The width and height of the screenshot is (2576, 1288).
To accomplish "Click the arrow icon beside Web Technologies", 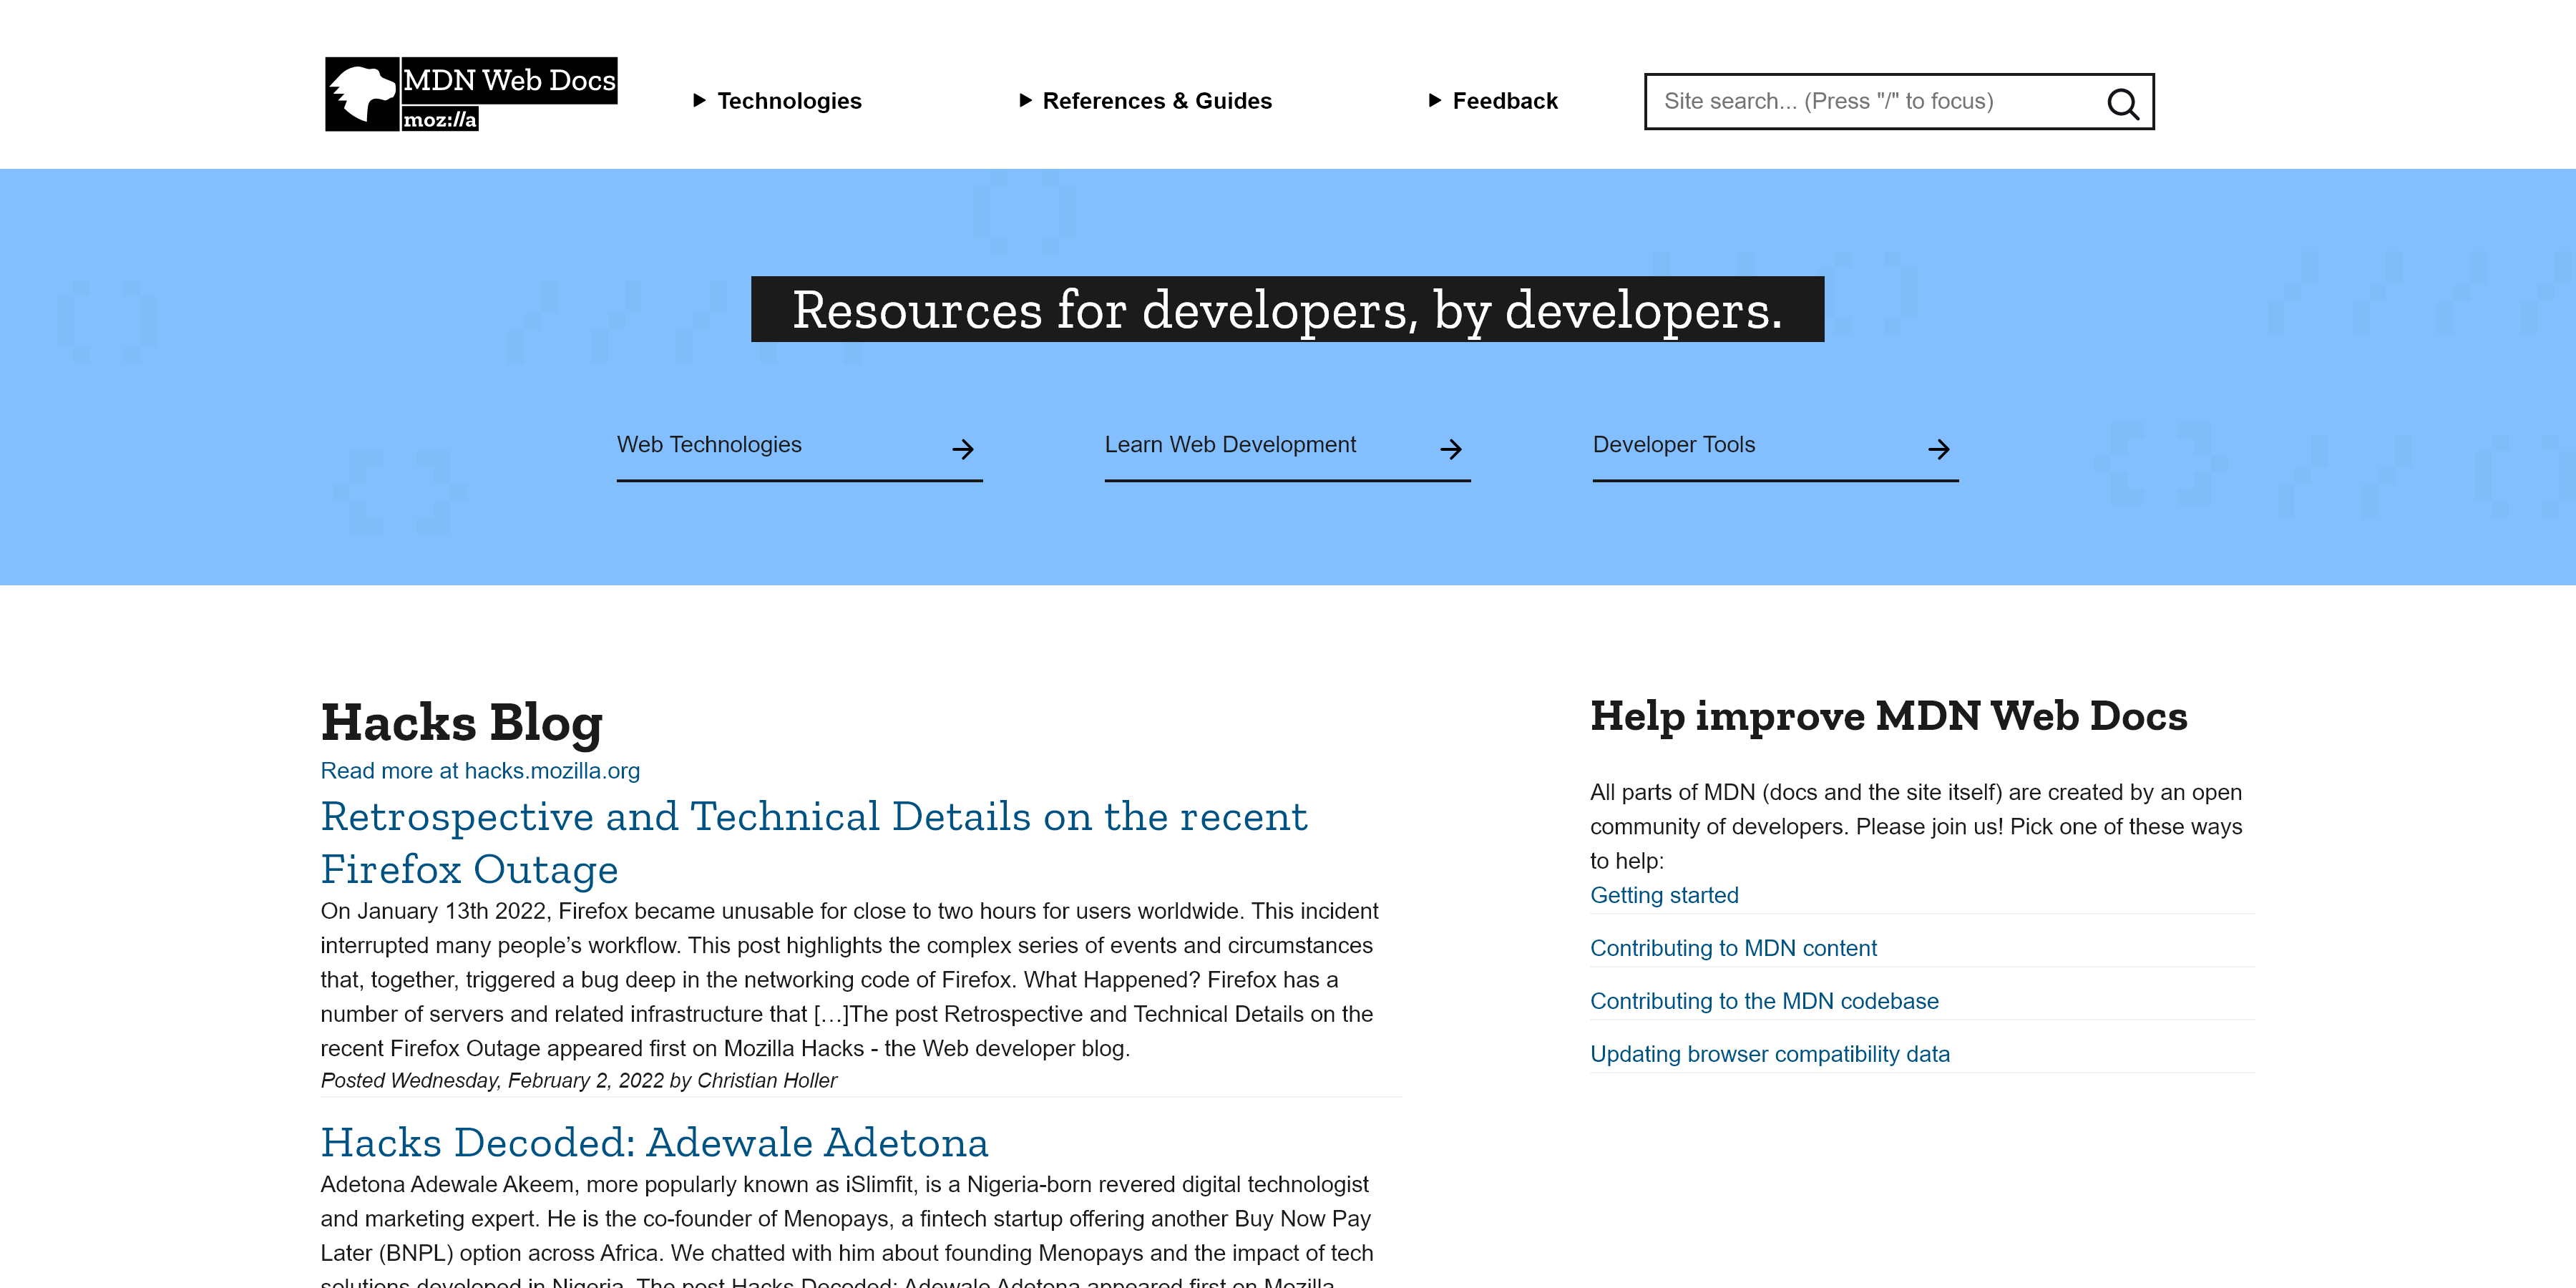I will [963, 449].
